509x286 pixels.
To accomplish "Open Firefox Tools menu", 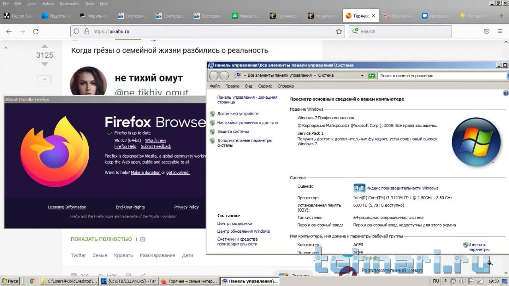I will coord(89,4).
